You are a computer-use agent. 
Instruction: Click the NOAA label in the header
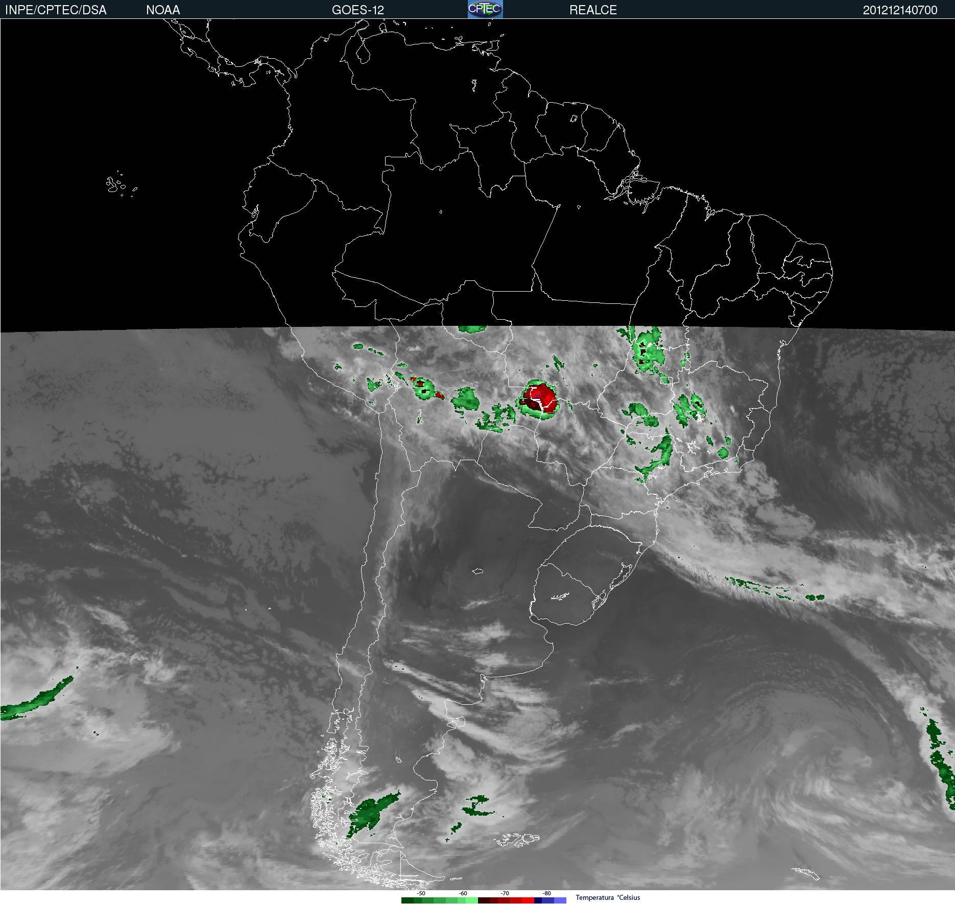click(163, 10)
